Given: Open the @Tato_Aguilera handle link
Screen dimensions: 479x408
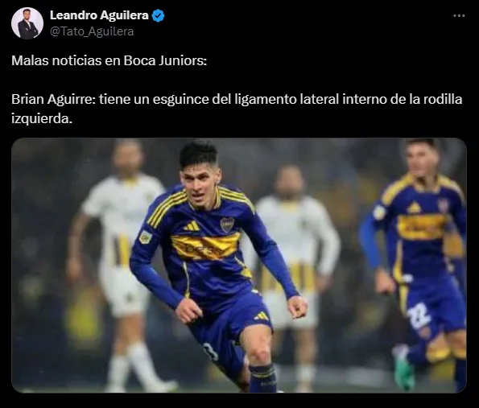Looking at the screenshot, I should click(x=92, y=31).
